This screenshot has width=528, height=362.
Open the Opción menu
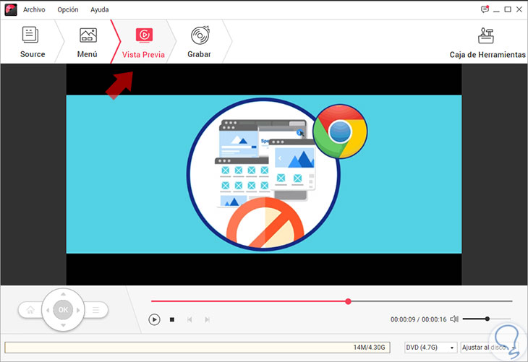[68, 10]
